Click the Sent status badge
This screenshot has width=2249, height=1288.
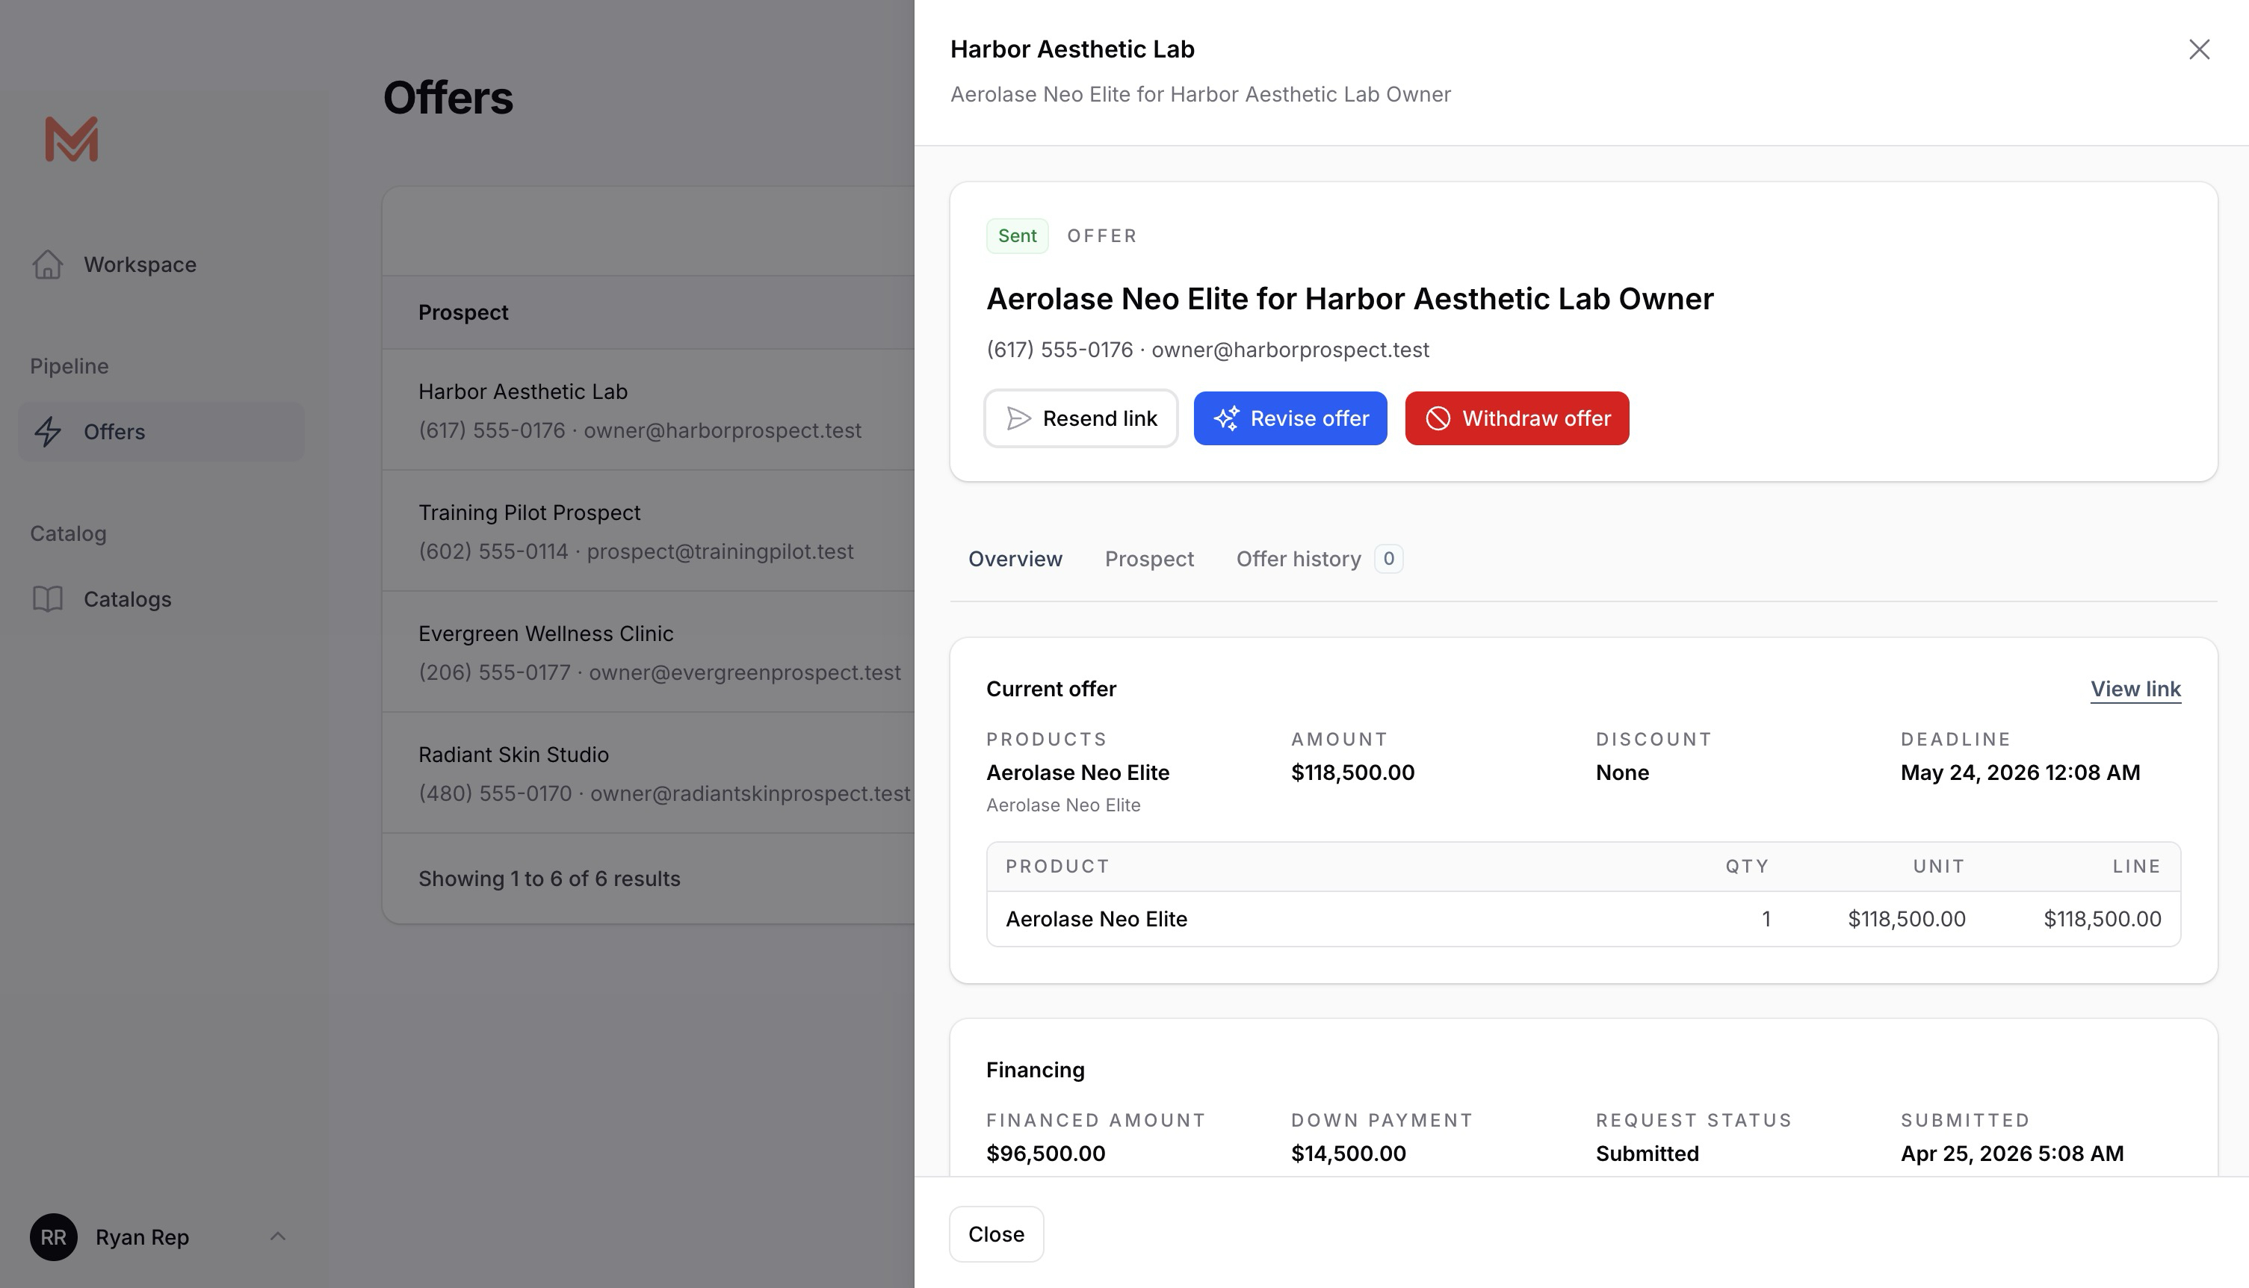(x=1018, y=236)
